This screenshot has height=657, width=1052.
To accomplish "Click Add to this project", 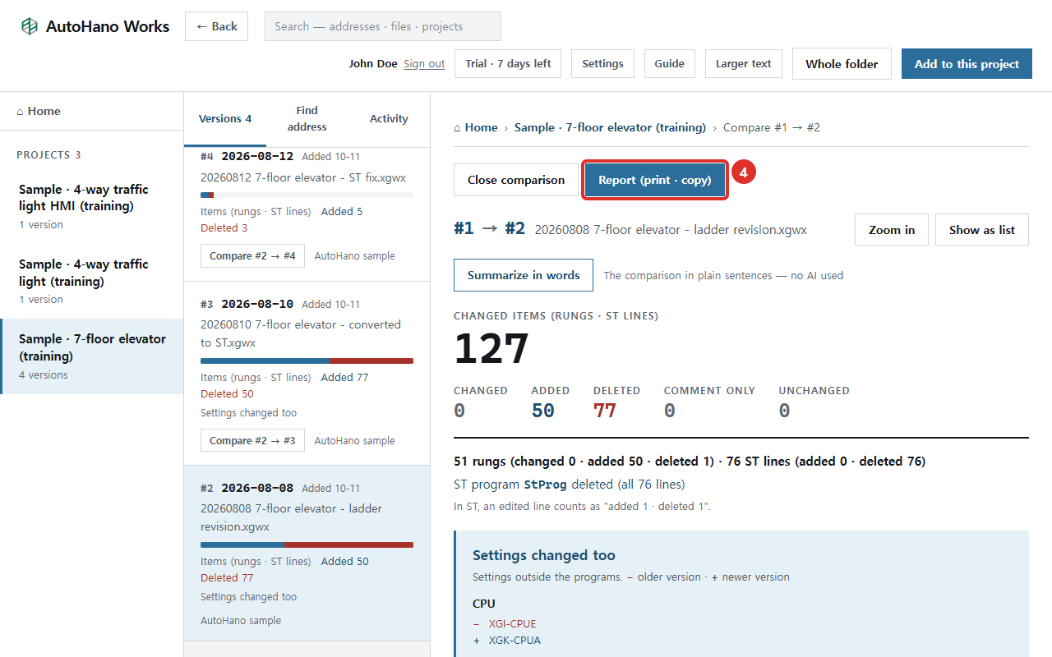I will (967, 64).
